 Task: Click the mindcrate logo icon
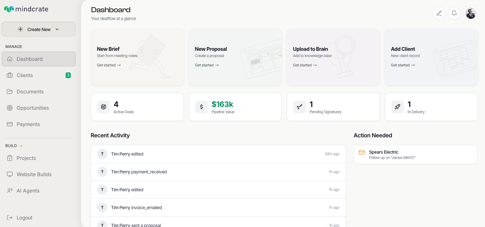tap(9, 9)
